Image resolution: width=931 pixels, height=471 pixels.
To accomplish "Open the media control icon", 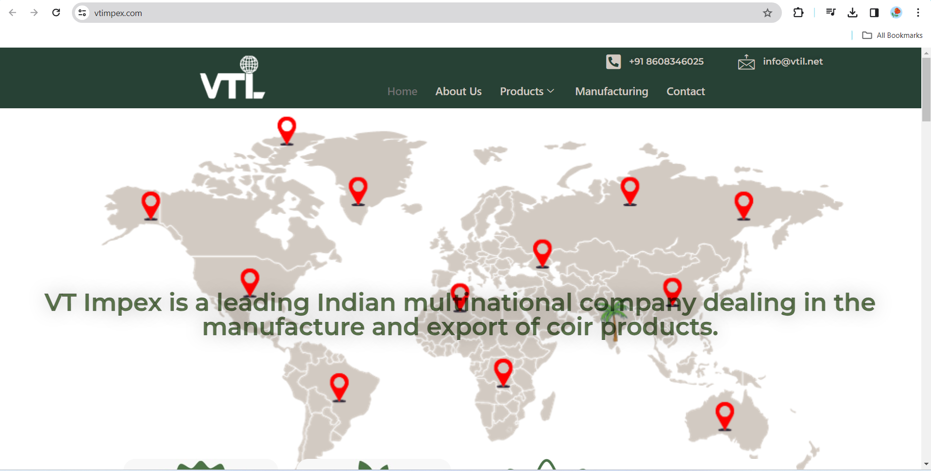I will tap(830, 13).
